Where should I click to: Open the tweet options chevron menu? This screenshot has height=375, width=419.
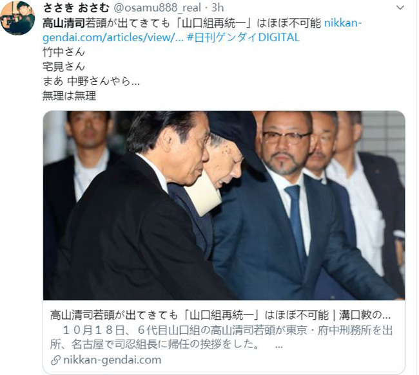click(x=400, y=8)
